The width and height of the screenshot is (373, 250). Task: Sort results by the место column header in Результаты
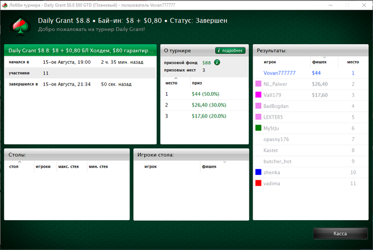click(x=353, y=62)
